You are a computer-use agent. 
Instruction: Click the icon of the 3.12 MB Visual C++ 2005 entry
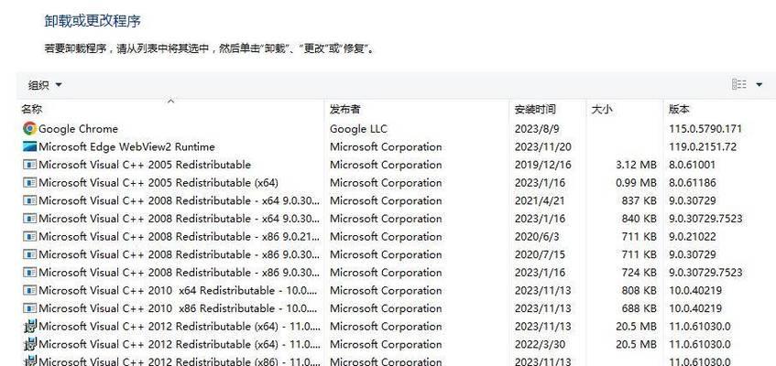click(29, 165)
